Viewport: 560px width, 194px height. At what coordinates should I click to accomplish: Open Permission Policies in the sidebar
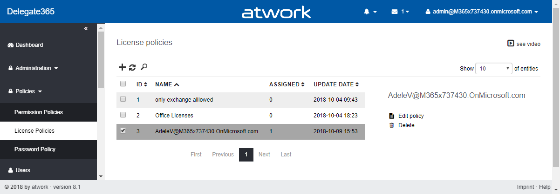[39, 112]
